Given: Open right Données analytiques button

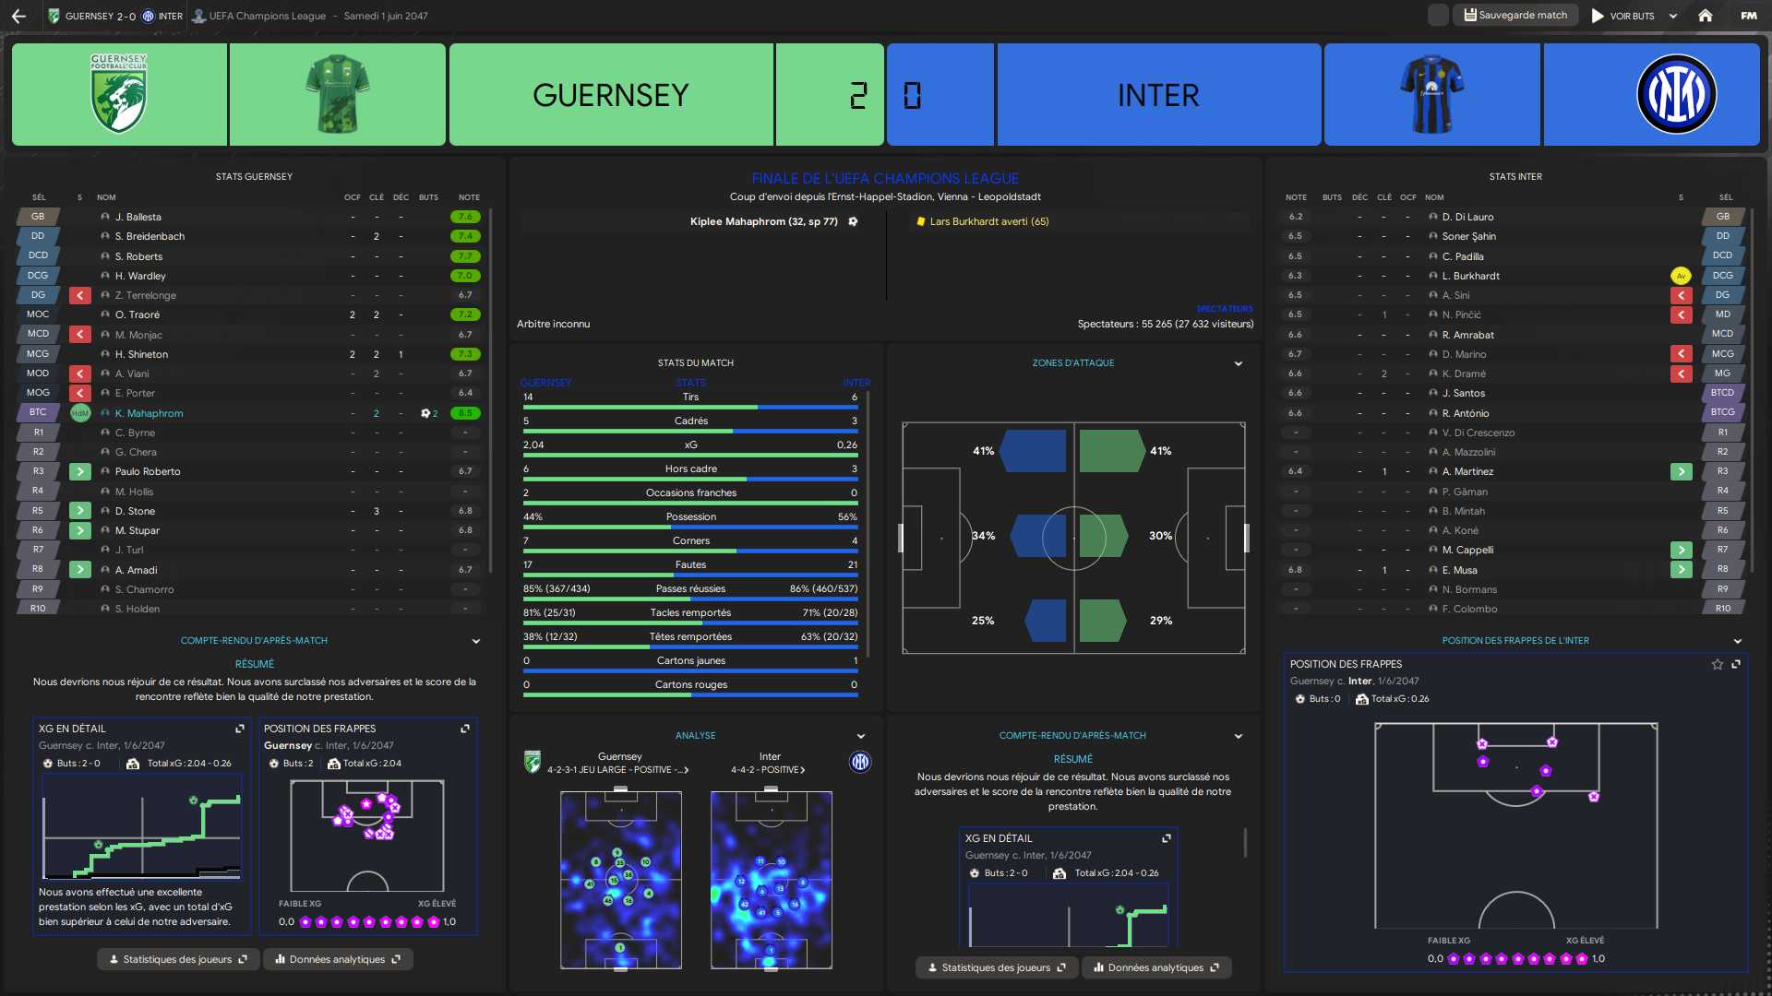Looking at the screenshot, I should coord(1155,967).
